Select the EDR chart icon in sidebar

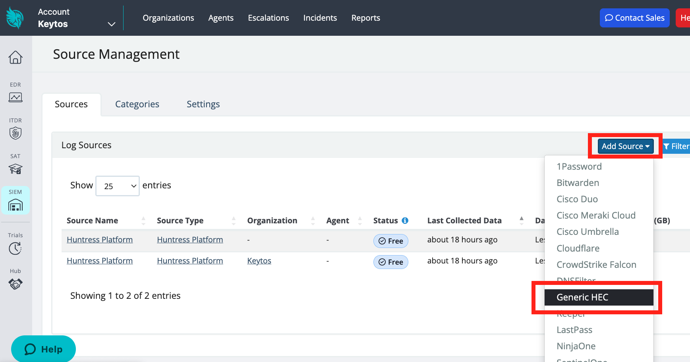(x=15, y=97)
